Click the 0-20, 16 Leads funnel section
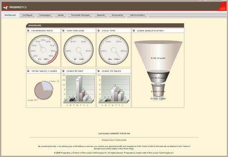 tap(158, 56)
